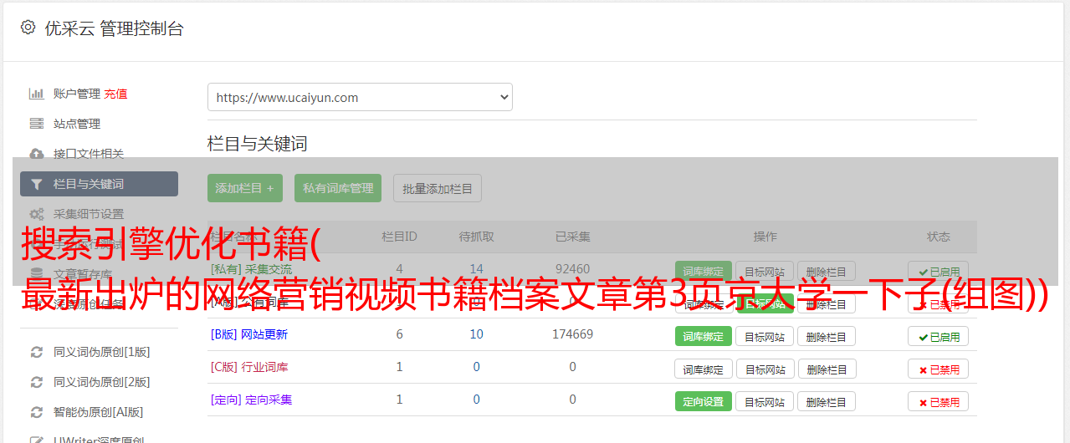Click 删除栏目 in 网站更新 row
This screenshot has height=443, width=1070.
[827, 336]
